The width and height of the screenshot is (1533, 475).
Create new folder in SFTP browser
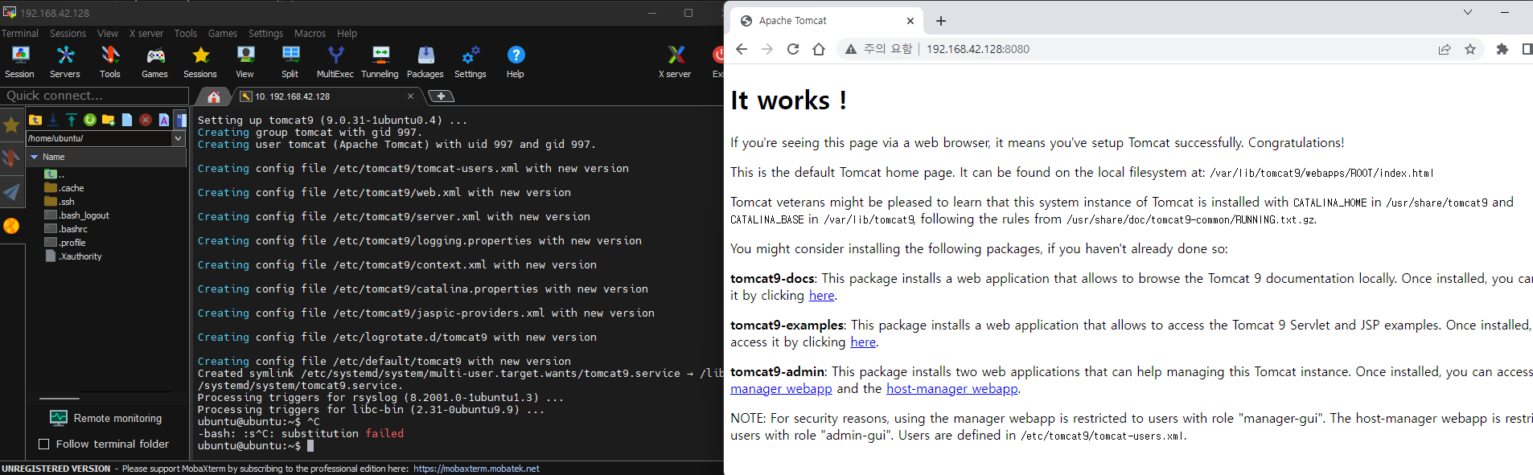[109, 120]
